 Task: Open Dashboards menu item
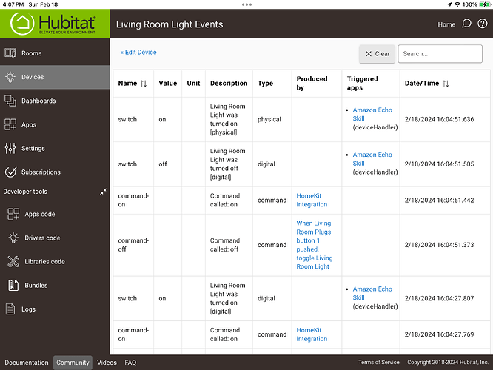55,101
